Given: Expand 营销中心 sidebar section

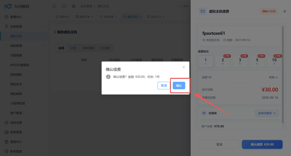Looking at the screenshot, I should point(24,142).
